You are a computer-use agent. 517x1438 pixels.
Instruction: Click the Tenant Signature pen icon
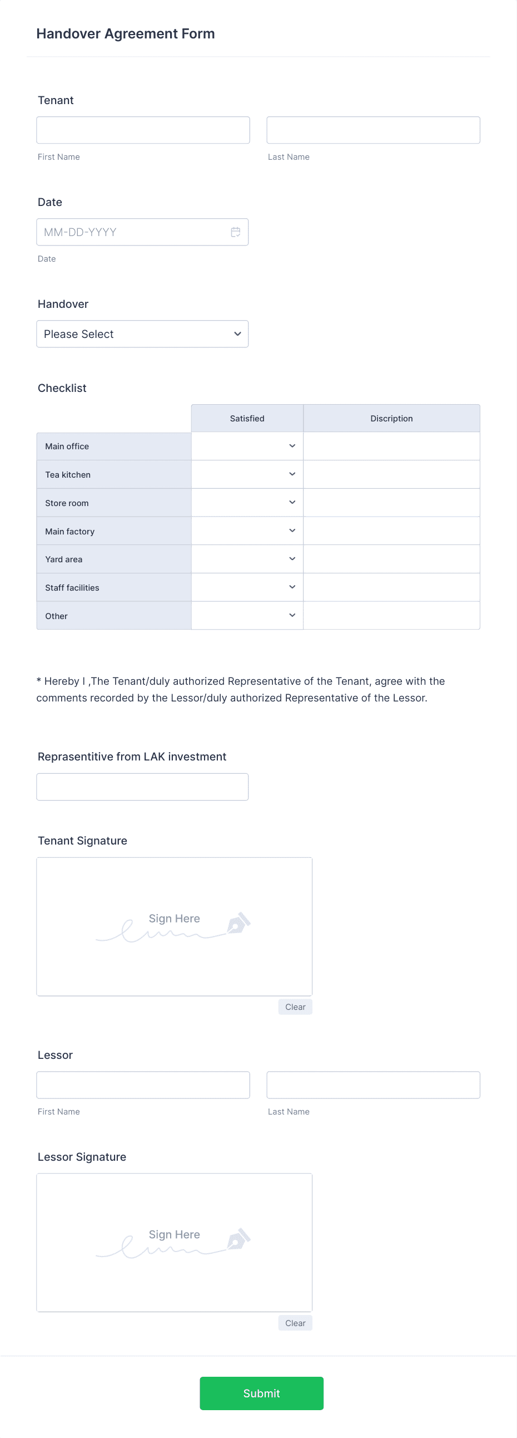pos(238,923)
